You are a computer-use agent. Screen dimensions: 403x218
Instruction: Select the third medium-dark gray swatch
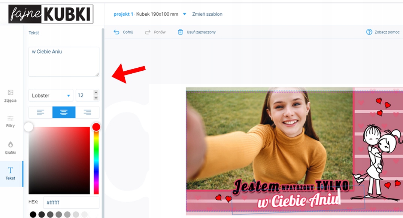click(x=50, y=214)
